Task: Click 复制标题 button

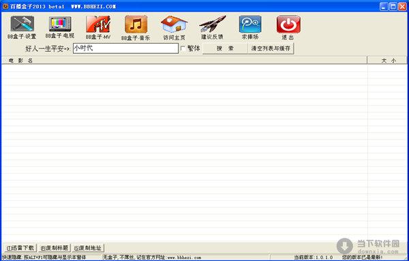Action: [x=55, y=248]
